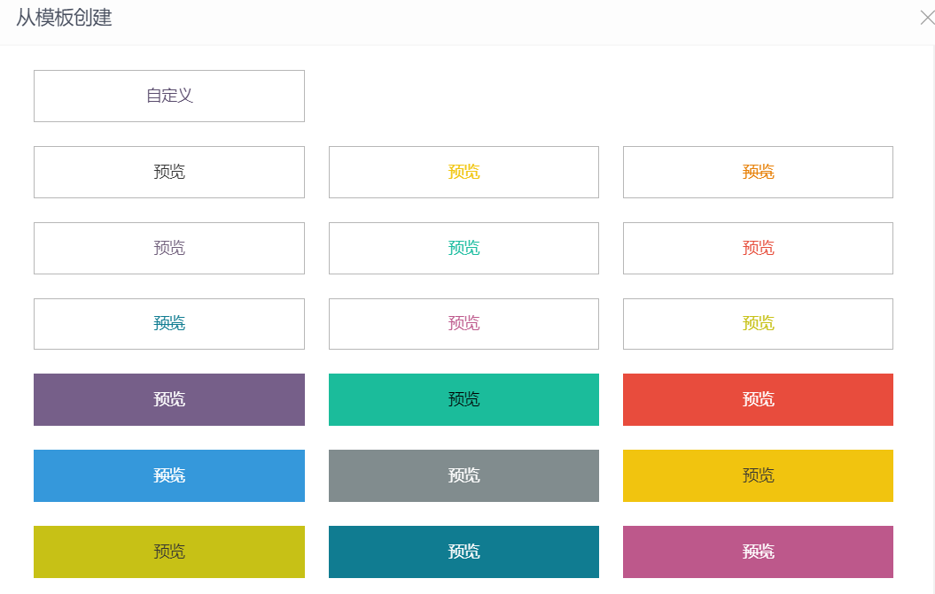Select white template with pink 预览 text
The image size is (935, 594).
(464, 324)
